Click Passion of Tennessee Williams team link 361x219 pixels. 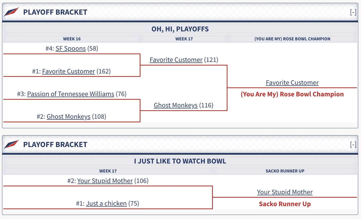[x=71, y=94]
